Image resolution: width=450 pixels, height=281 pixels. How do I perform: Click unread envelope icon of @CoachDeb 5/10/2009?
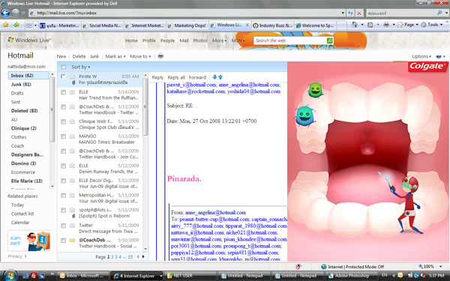point(72,240)
